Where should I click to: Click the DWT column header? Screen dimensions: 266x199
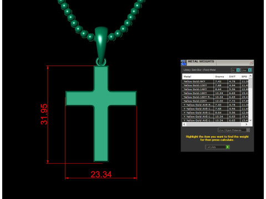click(234, 76)
